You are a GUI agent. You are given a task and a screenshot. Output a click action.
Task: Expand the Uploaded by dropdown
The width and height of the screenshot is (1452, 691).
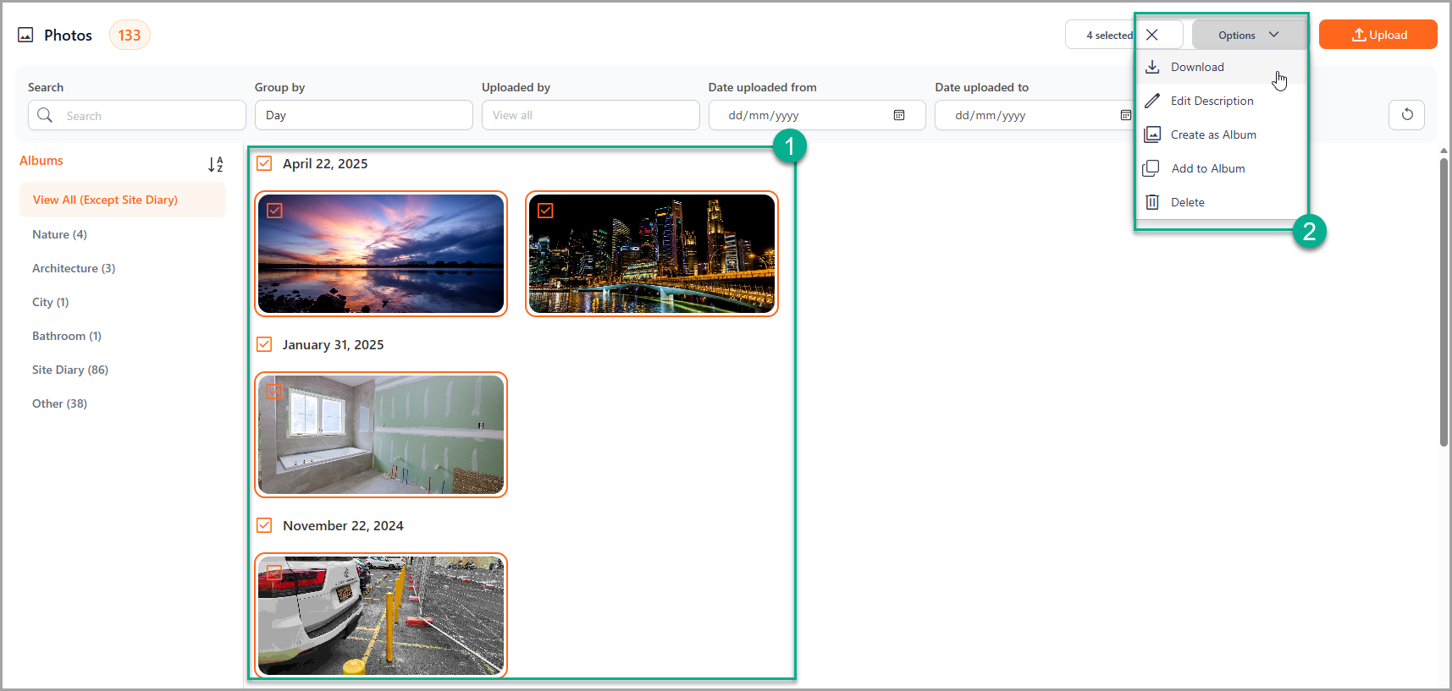(590, 115)
